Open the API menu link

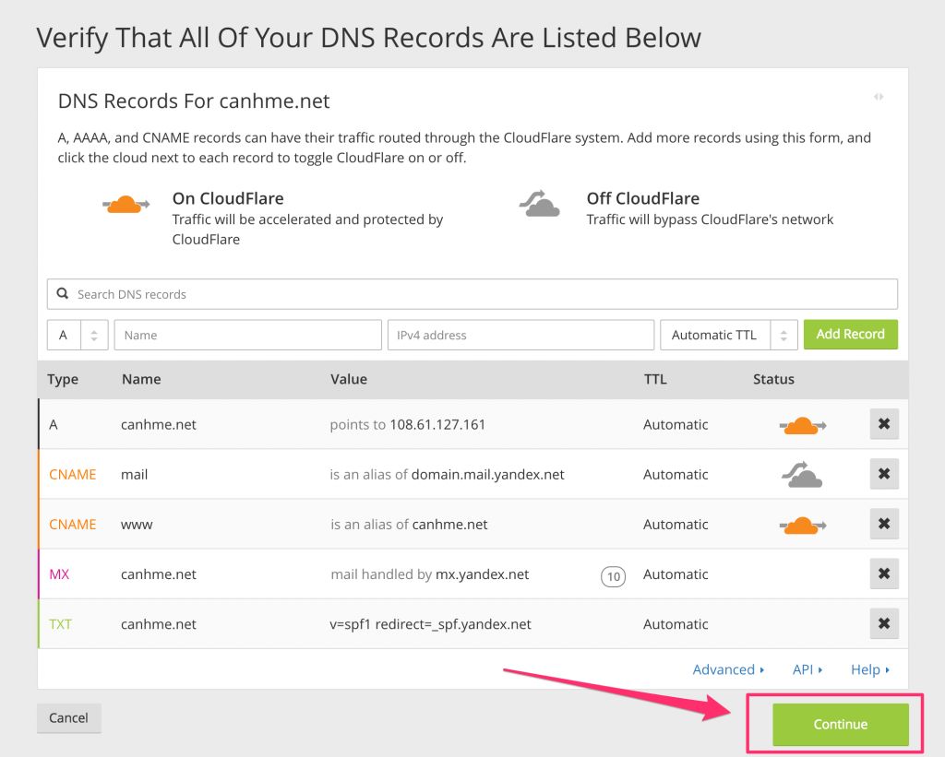(807, 669)
